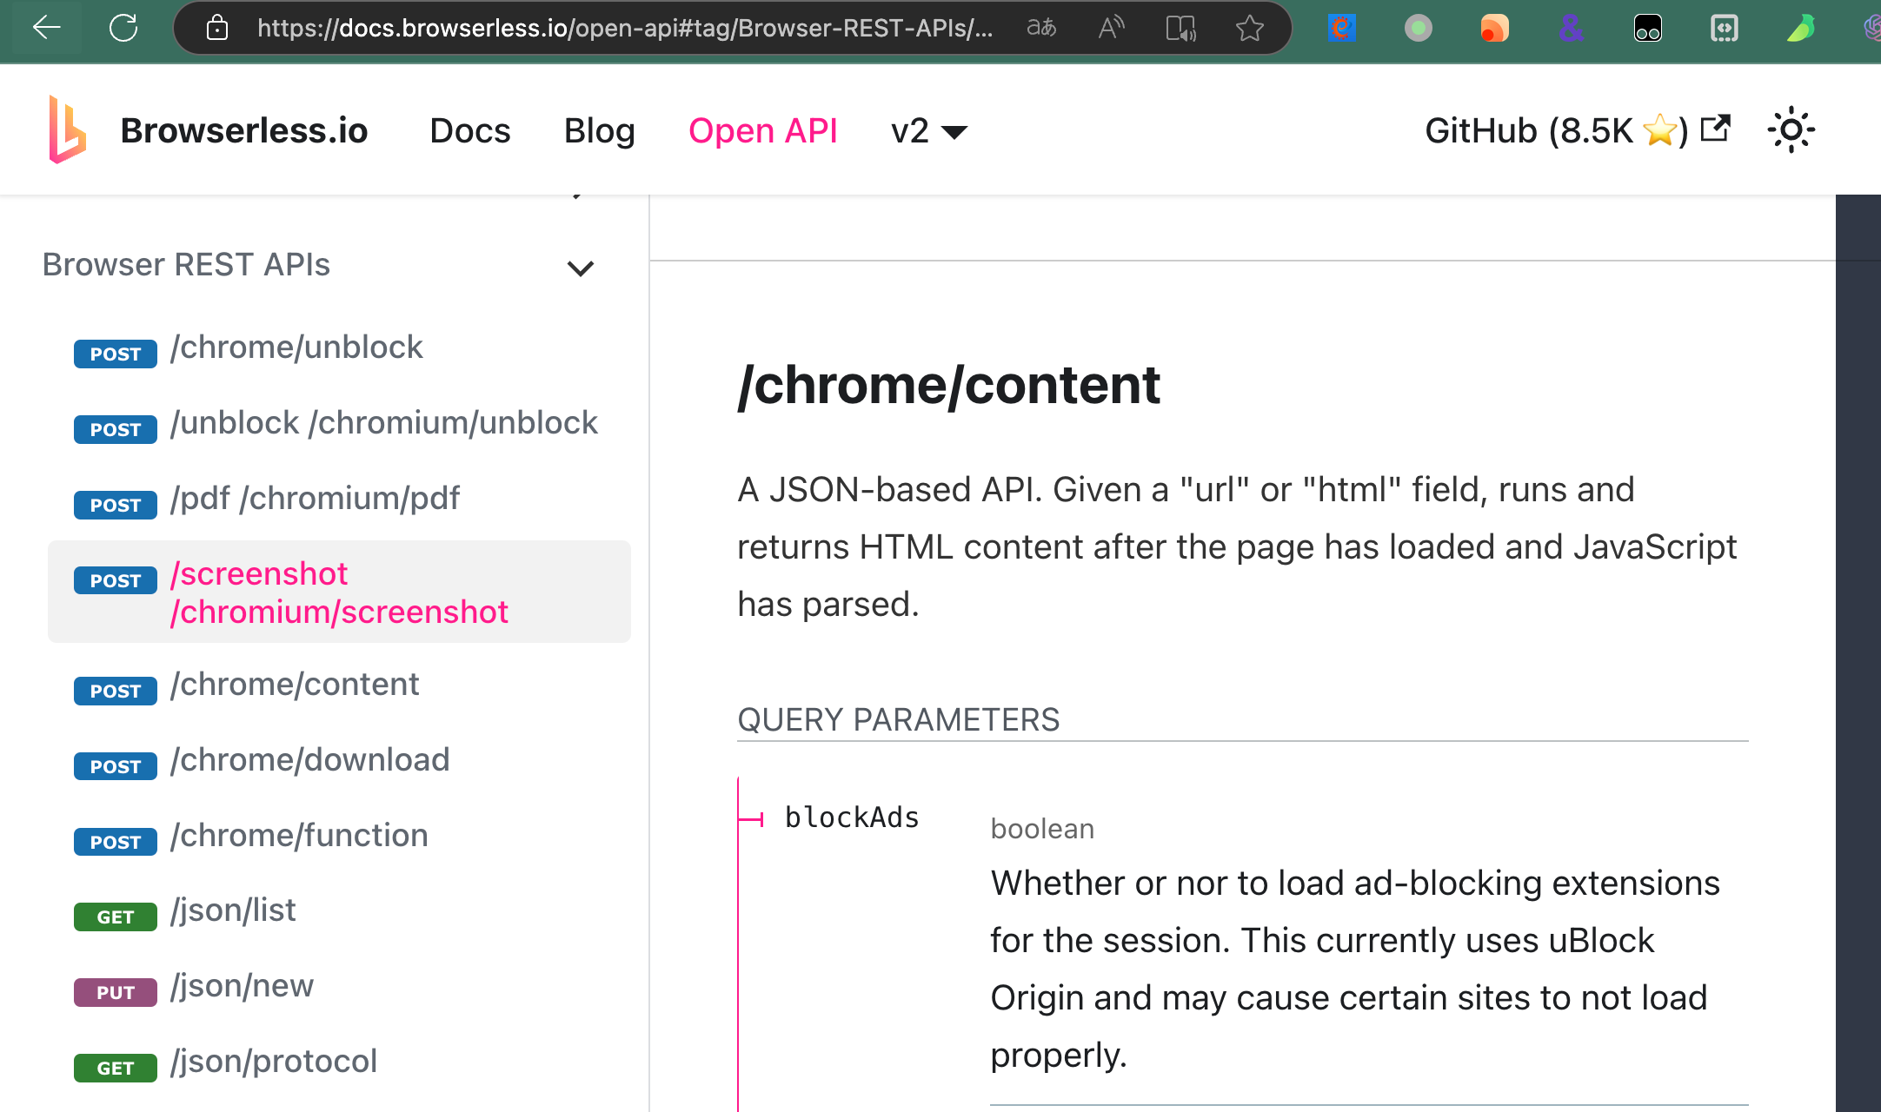Open immersive reader icon
Image resolution: width=1881 pixels, height=1112 pixels.
point(1180,28)
